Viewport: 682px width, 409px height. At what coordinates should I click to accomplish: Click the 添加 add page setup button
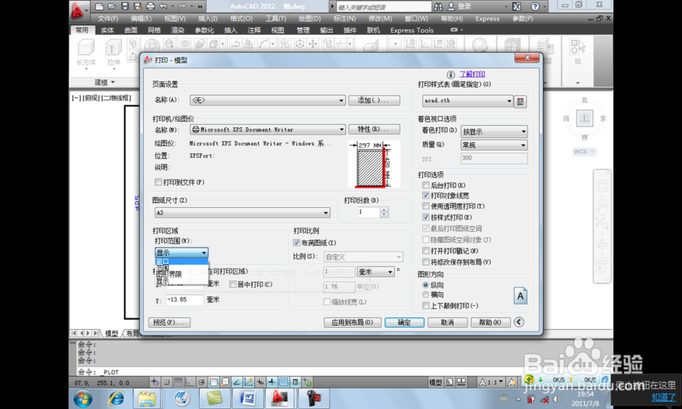[x=374, y=100]
